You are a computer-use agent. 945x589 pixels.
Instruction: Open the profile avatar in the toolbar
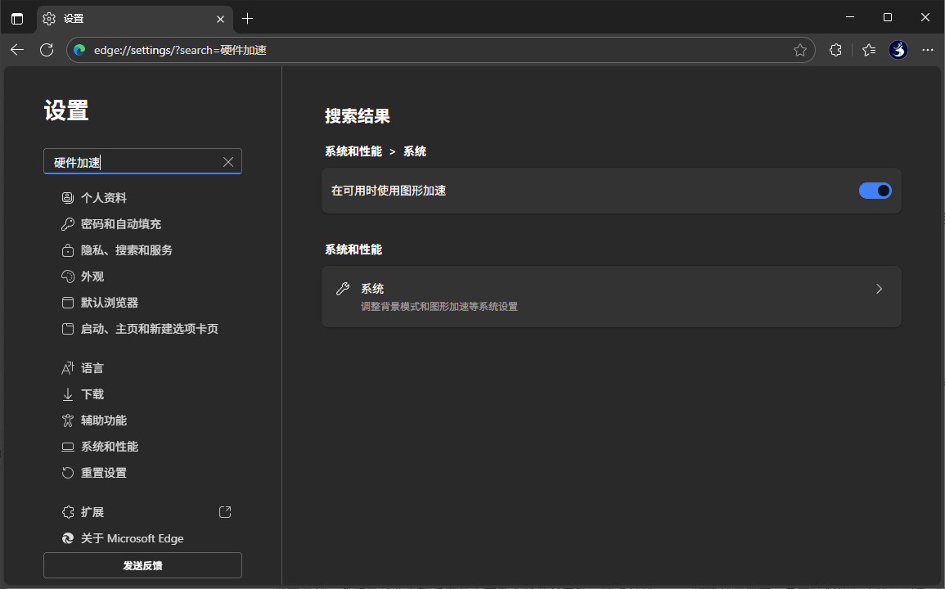[898, 50]
